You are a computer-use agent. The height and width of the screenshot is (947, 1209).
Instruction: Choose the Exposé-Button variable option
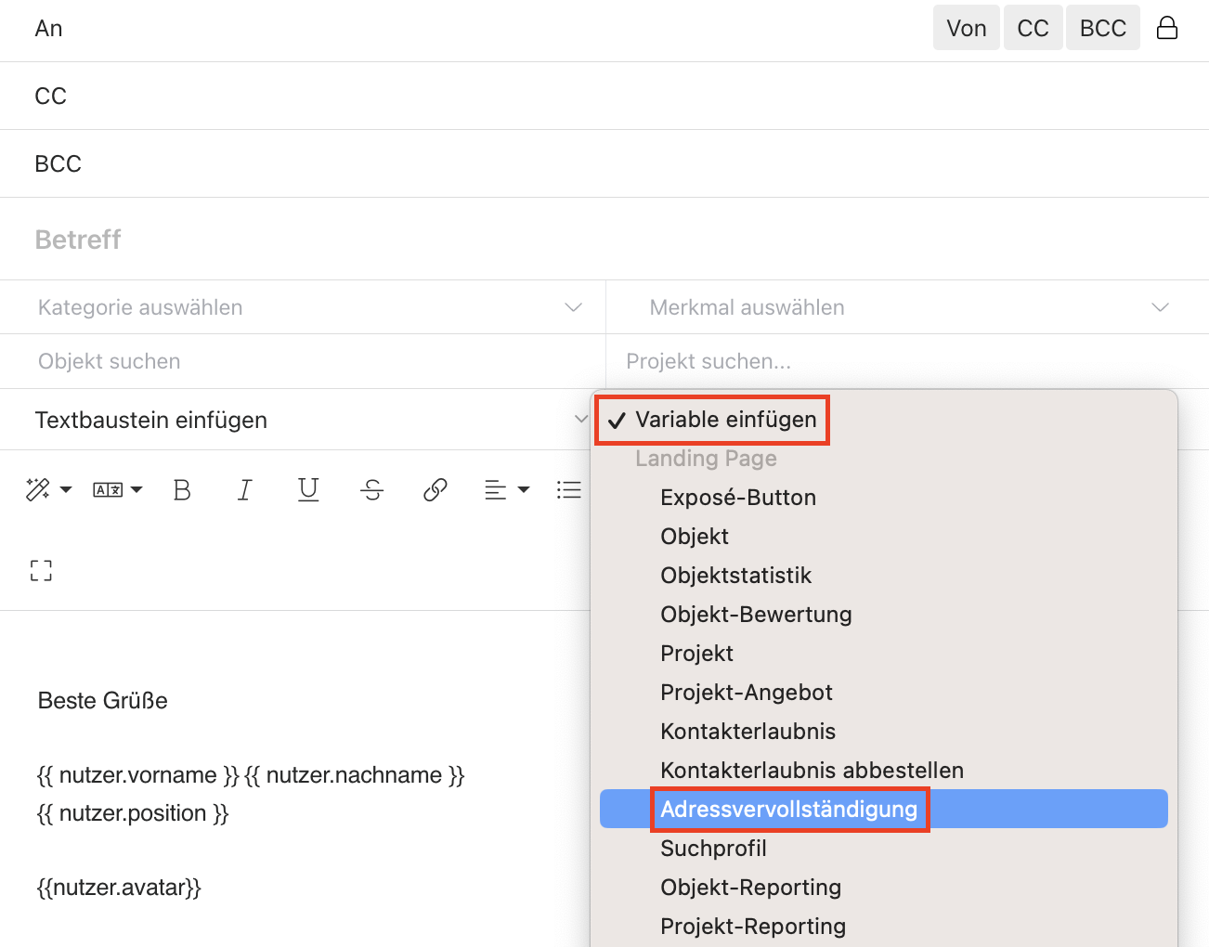click(x=738, y=498)
